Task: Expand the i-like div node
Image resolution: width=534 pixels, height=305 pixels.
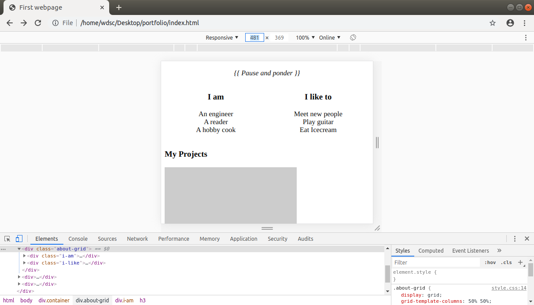Action: coord(24,263)
